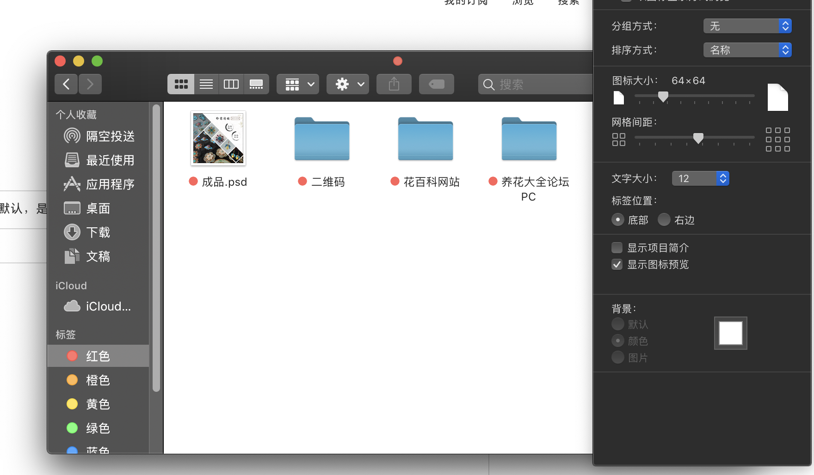814x475 pixels.
Task: Enable 显示项目简介 checkbox
Action: pyautogui.click(x=617, y=248)
